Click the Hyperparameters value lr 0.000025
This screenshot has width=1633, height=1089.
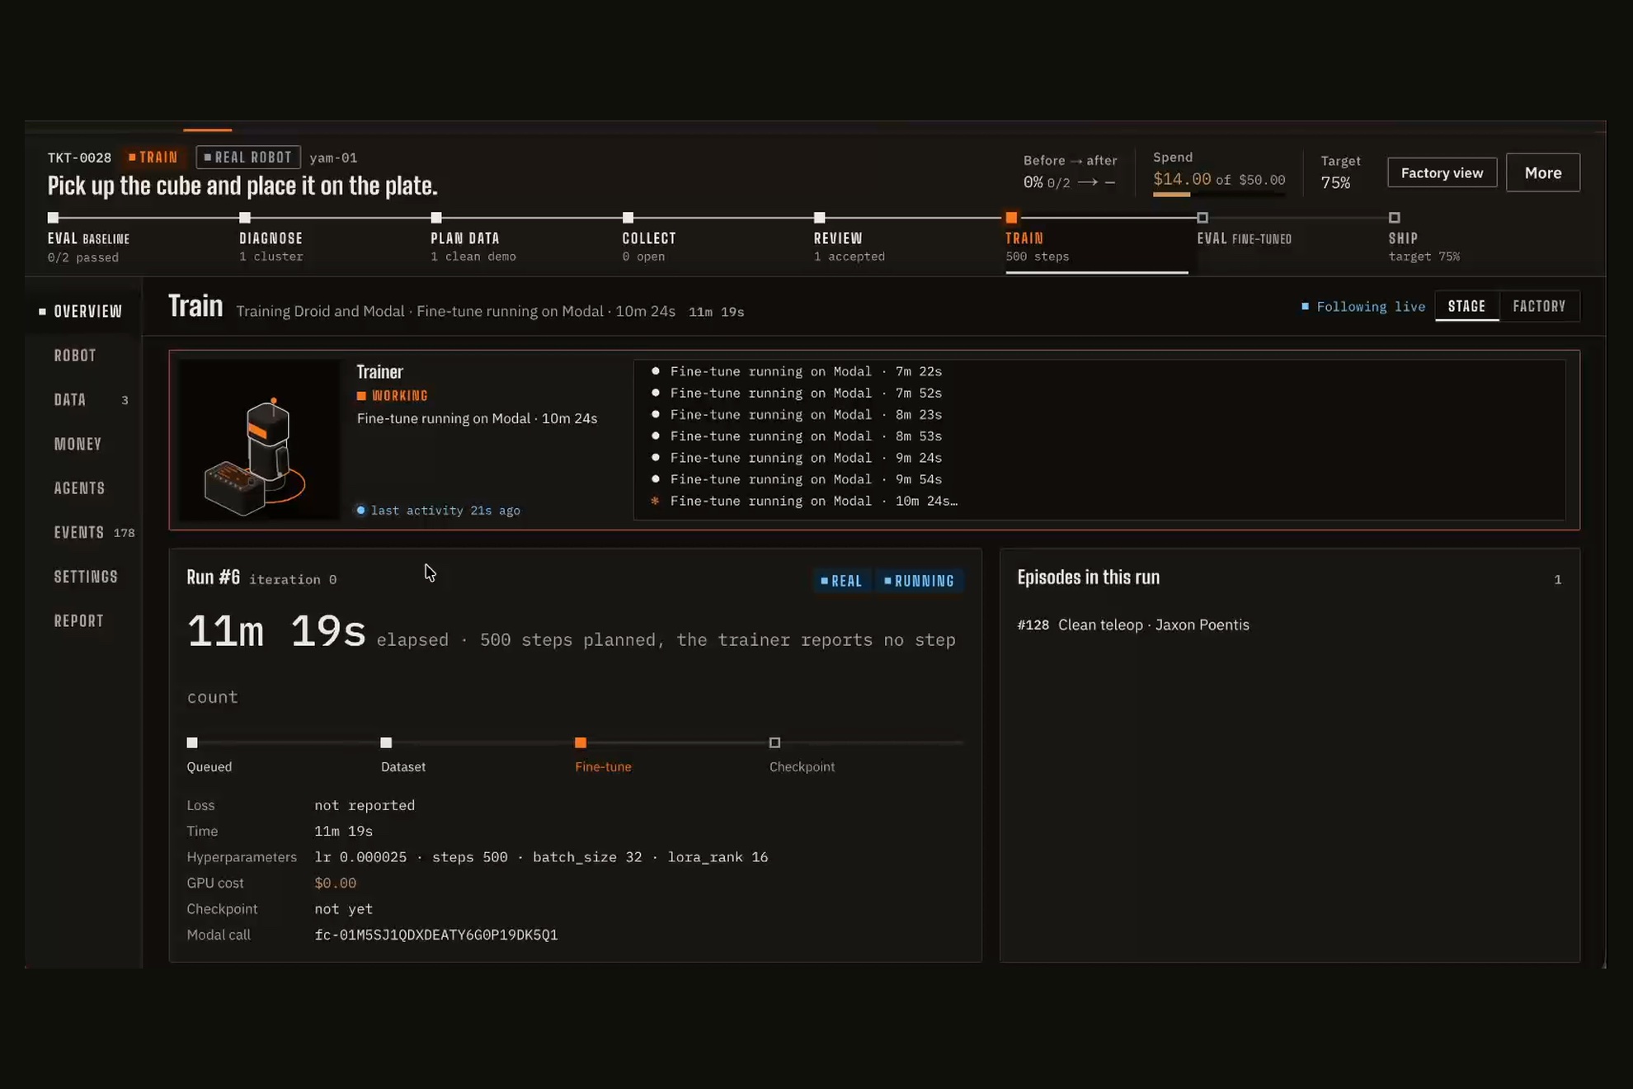pos(360,857)
